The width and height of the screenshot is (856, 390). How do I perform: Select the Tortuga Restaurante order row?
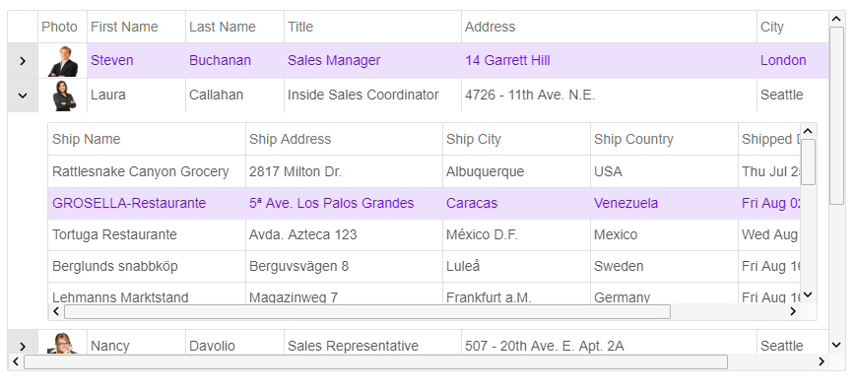pyautogui.click(x=425, y=235)
